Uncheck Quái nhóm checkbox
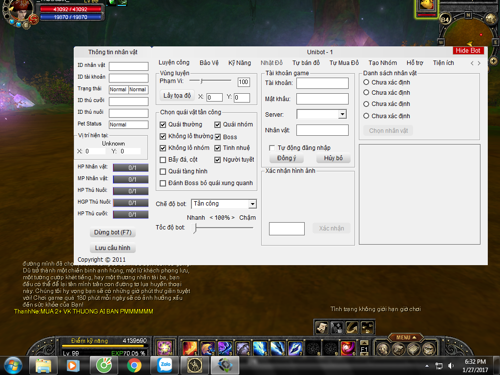500x375 pixels. [217, 125]
